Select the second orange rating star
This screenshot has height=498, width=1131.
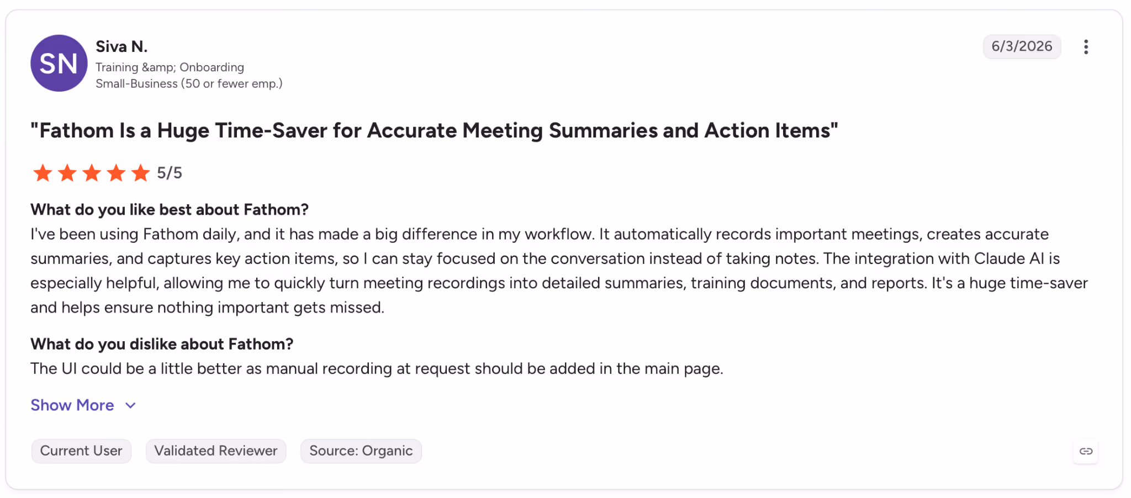coord(67,173)
